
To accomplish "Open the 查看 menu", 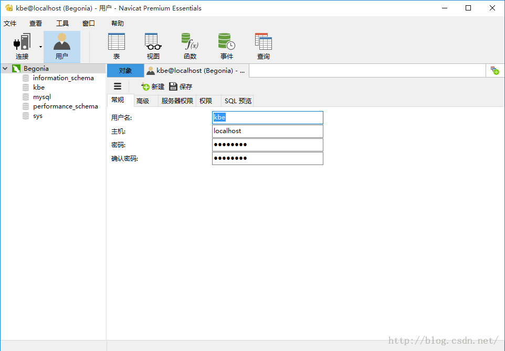I will (x=35, y=23).
